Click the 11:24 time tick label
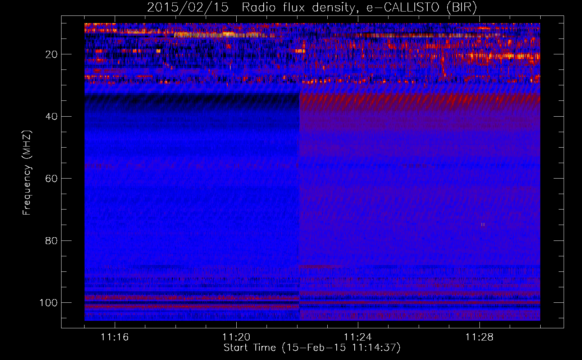Image resolution: width=582 pixels, height=360 pixels. coord(358,337)
